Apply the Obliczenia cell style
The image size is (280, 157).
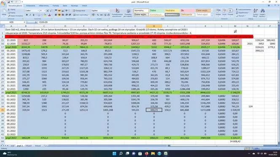coord(187,15)
